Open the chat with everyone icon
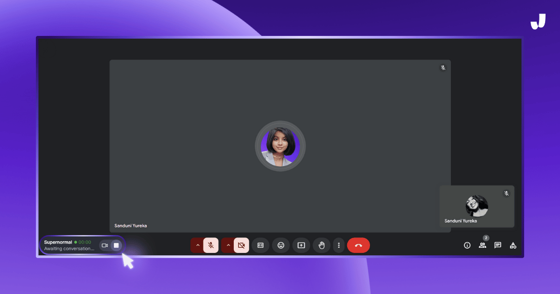560x294 pixels. point(498,245)
